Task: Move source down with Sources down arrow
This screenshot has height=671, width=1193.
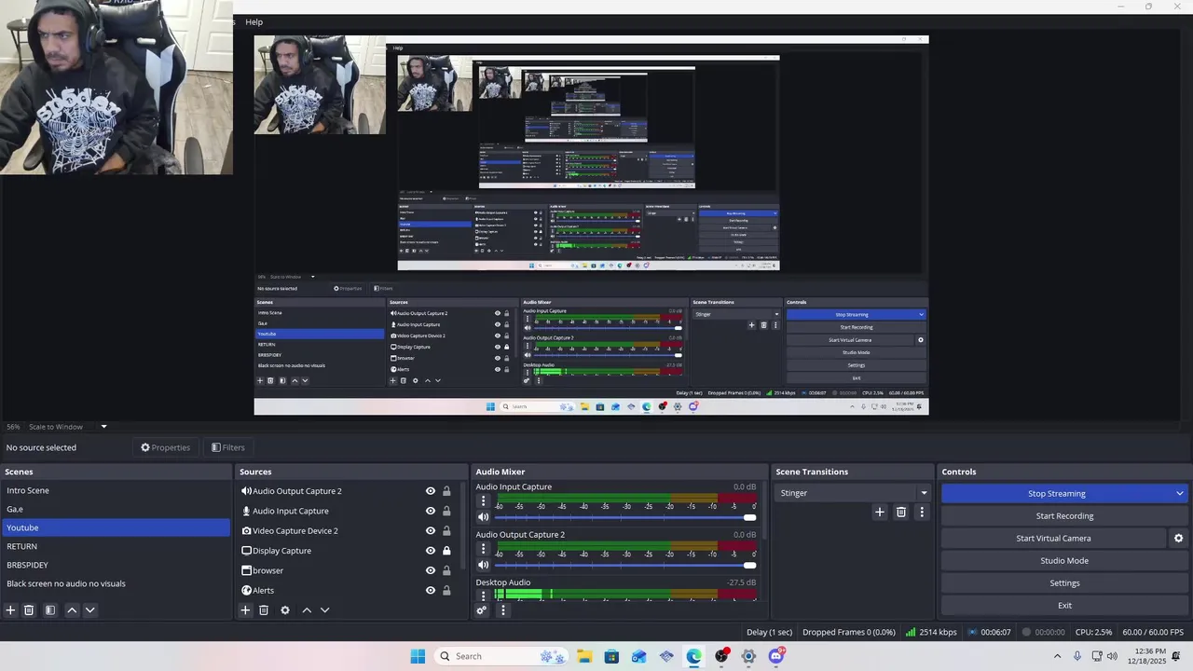Action: (325, 610)
